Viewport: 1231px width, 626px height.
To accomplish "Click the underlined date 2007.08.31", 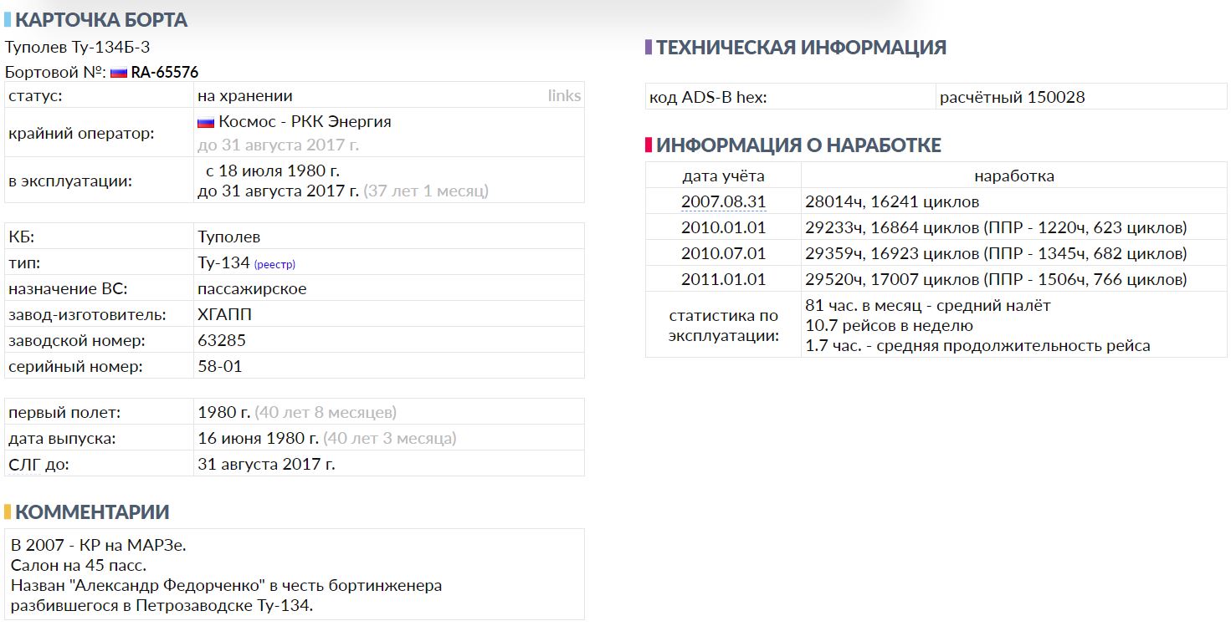I will (x=723, y=201).
